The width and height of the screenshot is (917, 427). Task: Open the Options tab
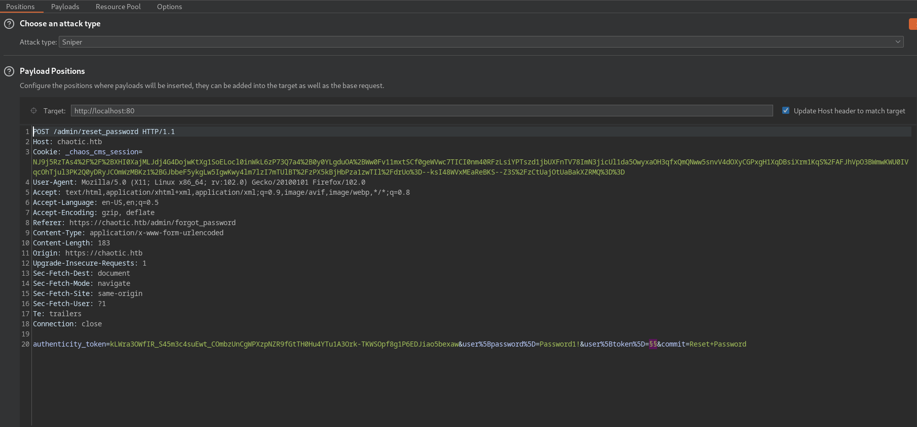[169, 7]
